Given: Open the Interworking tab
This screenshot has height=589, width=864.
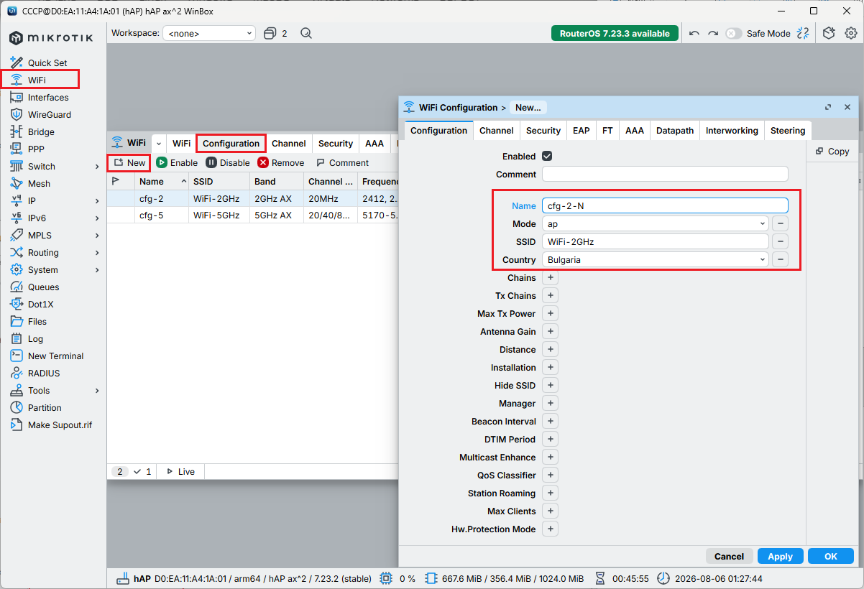Looking at the screenshot, I should click(732, 131).
